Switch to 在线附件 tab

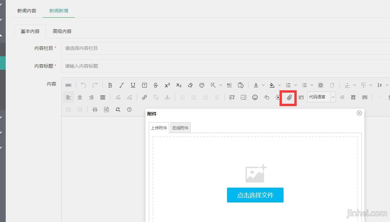(x=180, y=128)
